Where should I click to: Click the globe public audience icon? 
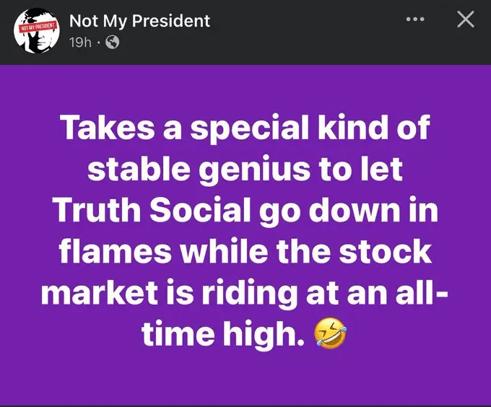coord(112,43)
